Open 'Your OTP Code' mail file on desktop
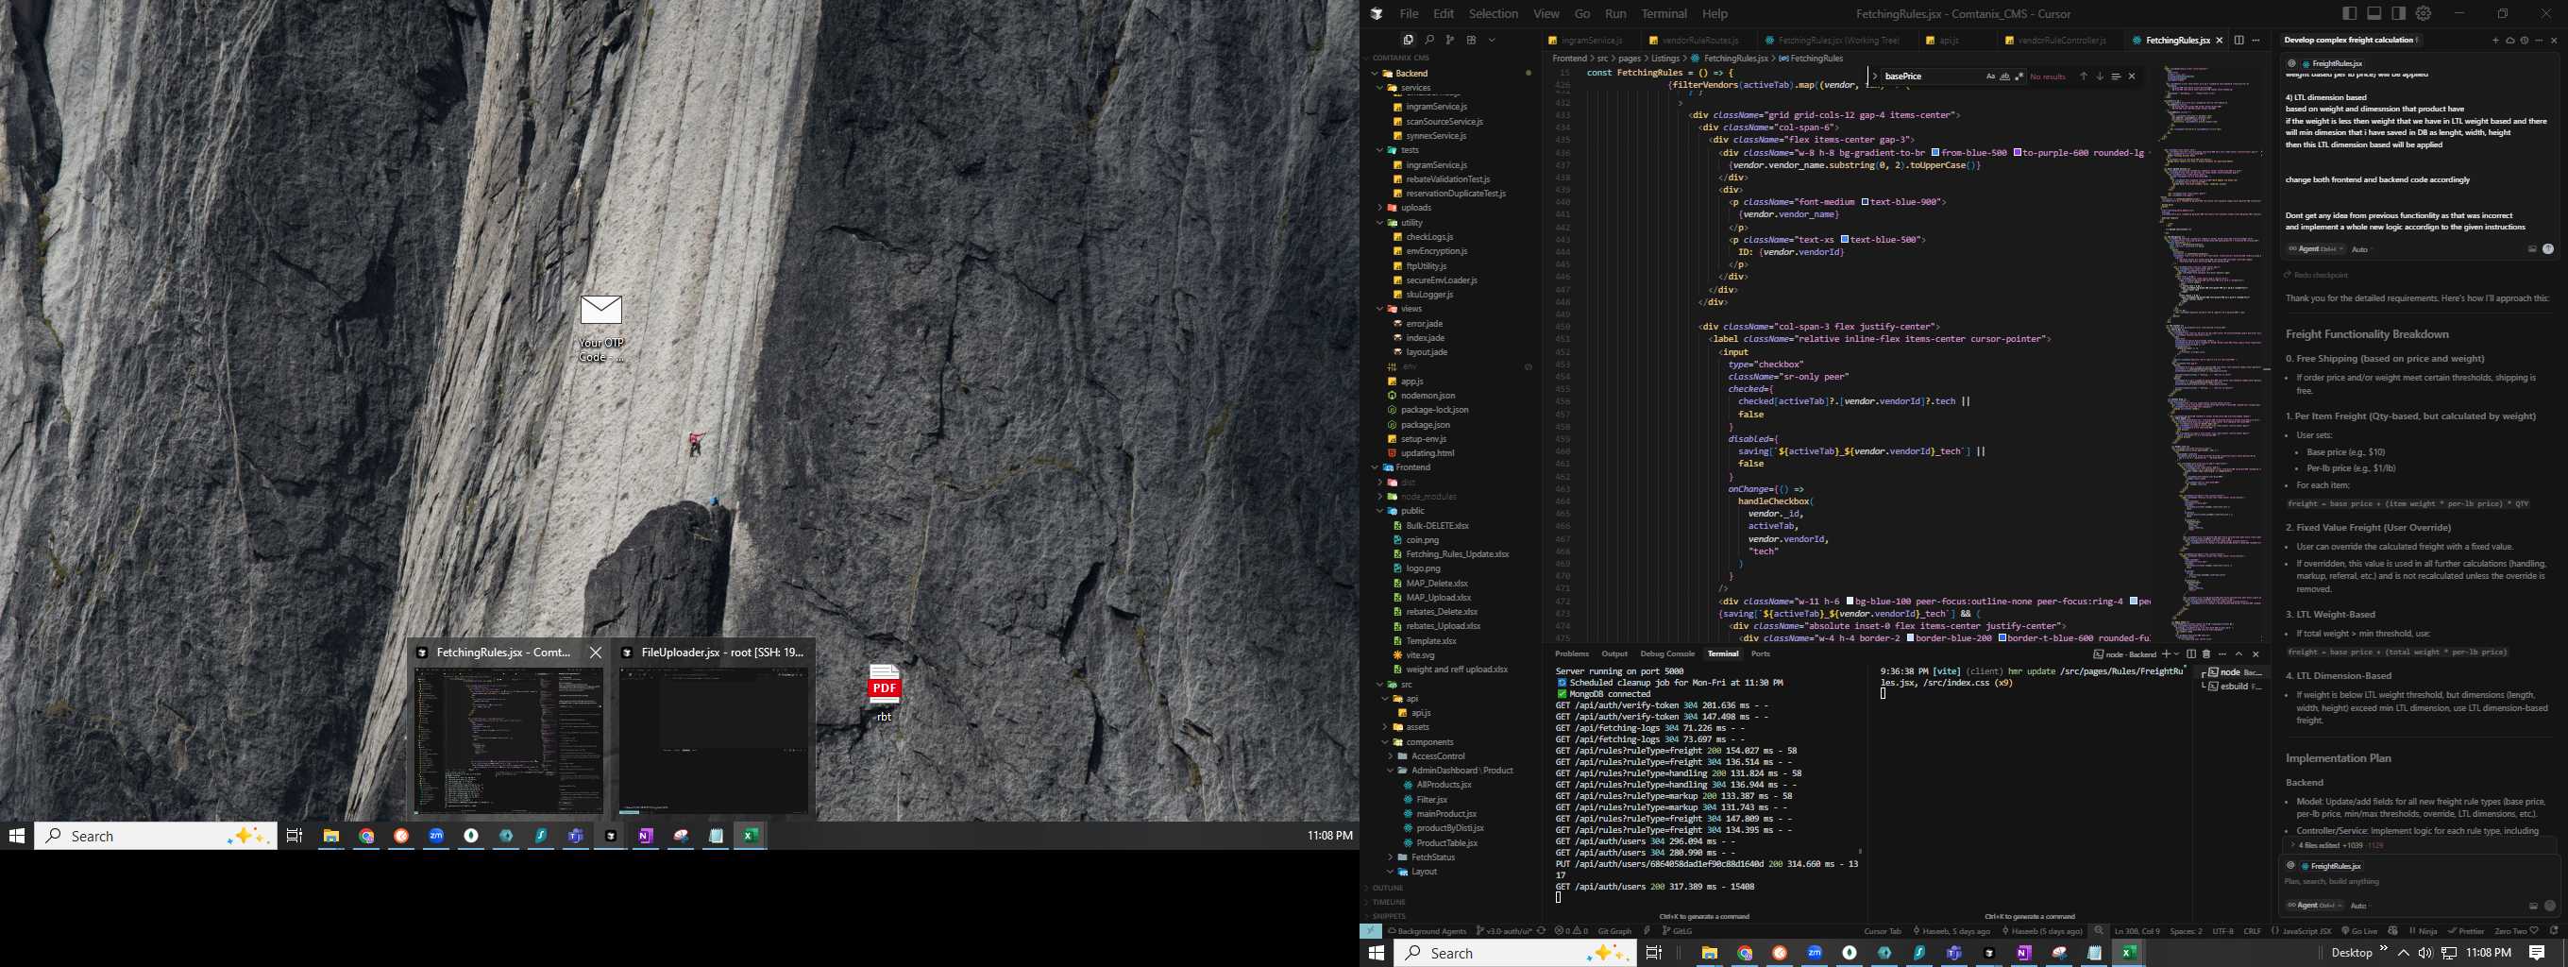This screenshot has height=967, width=2568. [601, 328]
